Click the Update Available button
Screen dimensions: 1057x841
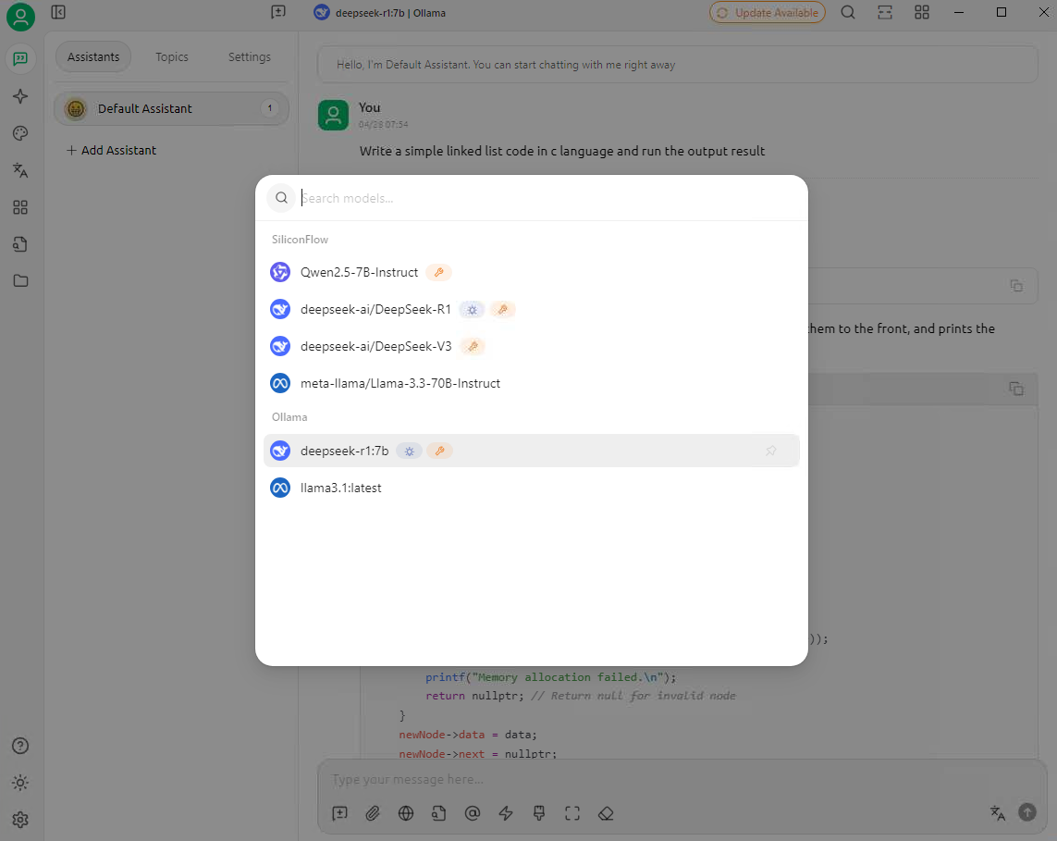[768, 12]
